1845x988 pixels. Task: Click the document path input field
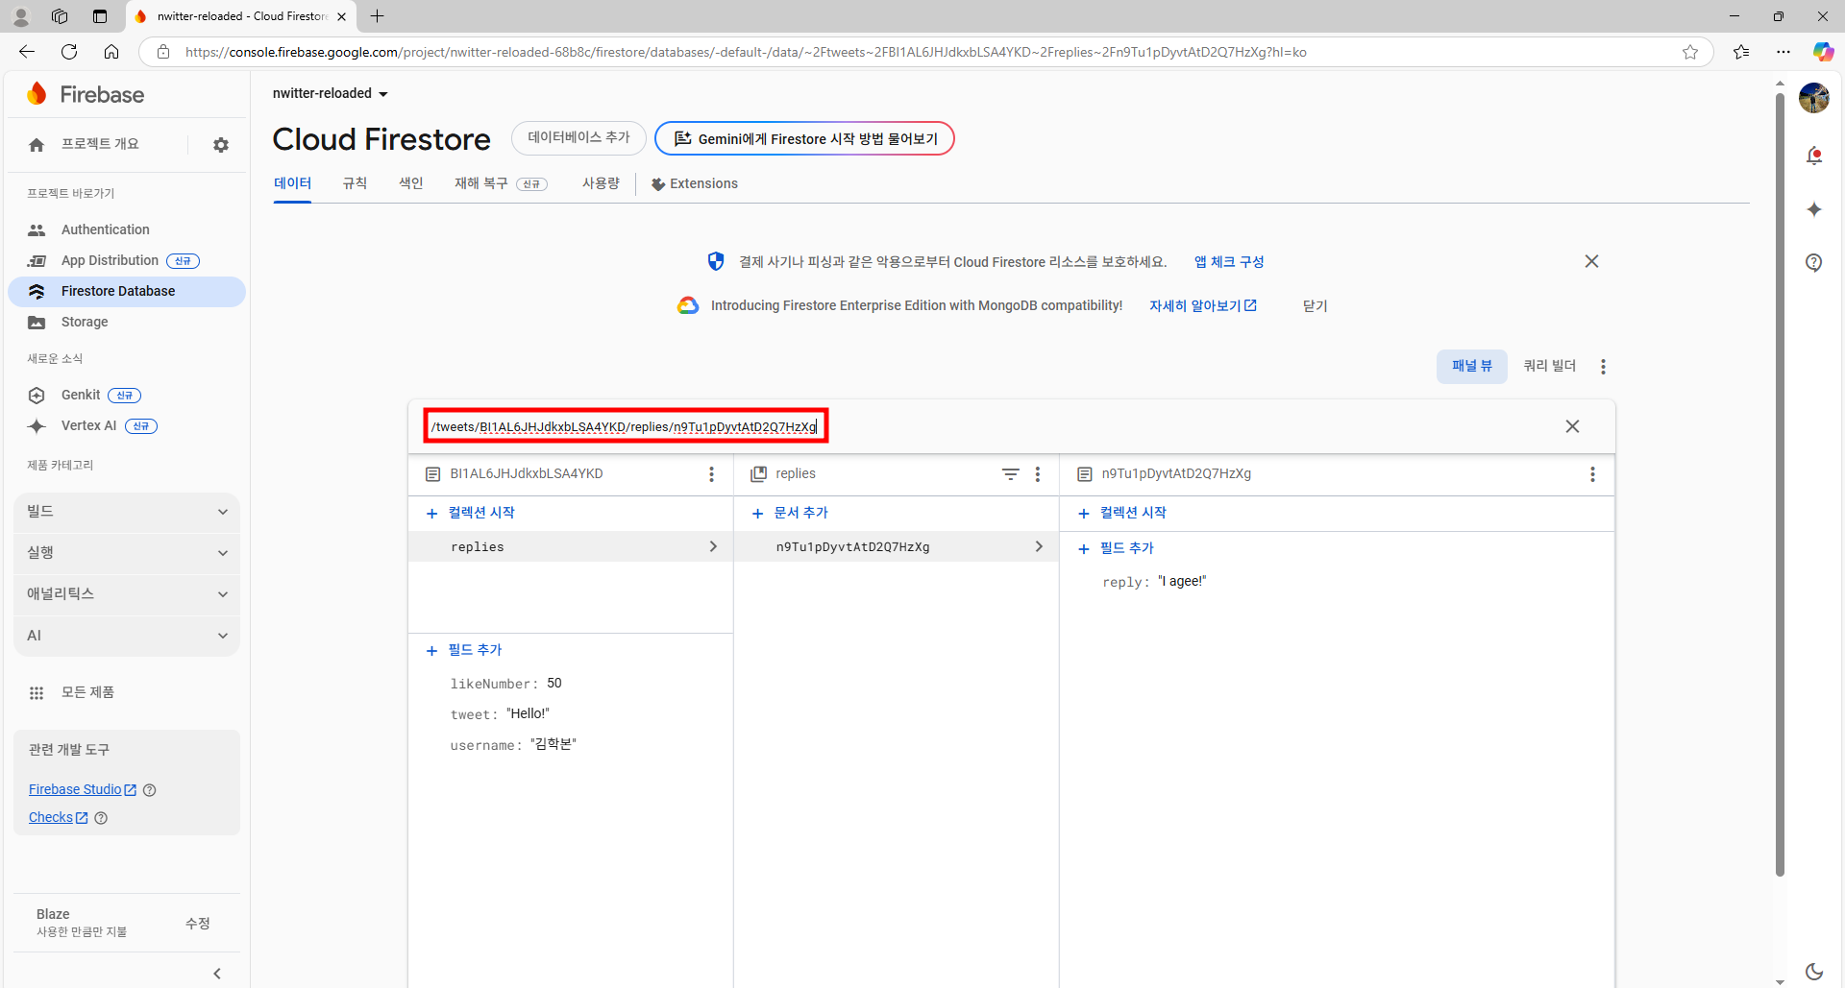[626, 426]
